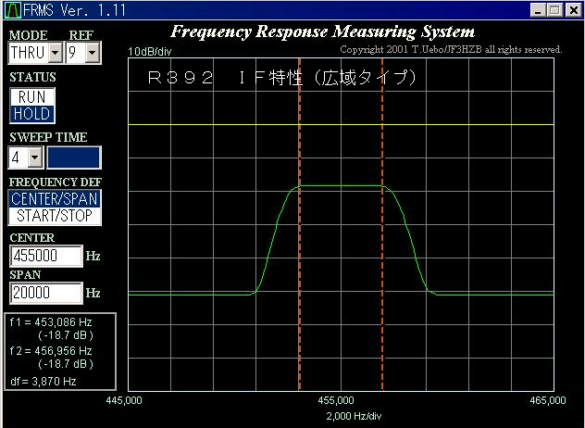Click the 2,000 Hz/div label
The image size is (585, 428).
[x=354, y=416]
